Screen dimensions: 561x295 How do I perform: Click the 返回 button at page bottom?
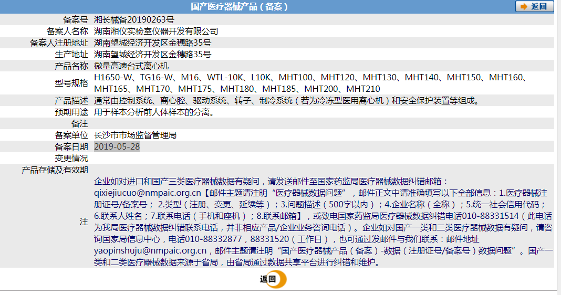pyautogui.click(x=273, y=279)
